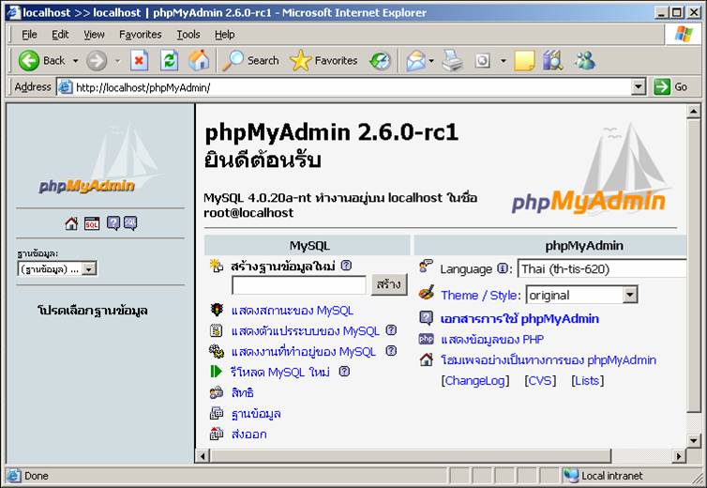Click the Go button beside address bar
707x488 pixels.
[671, 86]
